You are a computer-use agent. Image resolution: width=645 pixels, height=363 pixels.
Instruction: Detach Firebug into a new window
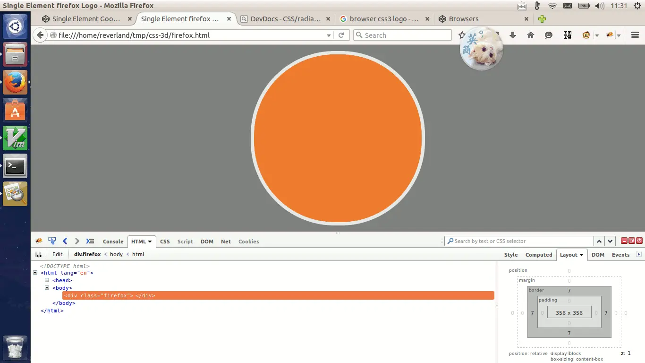coord(632,241)
